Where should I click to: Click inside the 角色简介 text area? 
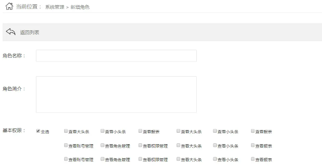coord(116,95)
